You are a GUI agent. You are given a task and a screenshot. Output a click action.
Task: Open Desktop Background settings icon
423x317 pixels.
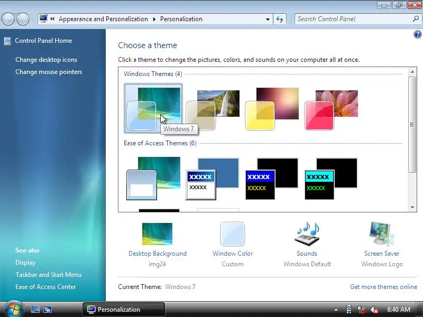point(157,234)
